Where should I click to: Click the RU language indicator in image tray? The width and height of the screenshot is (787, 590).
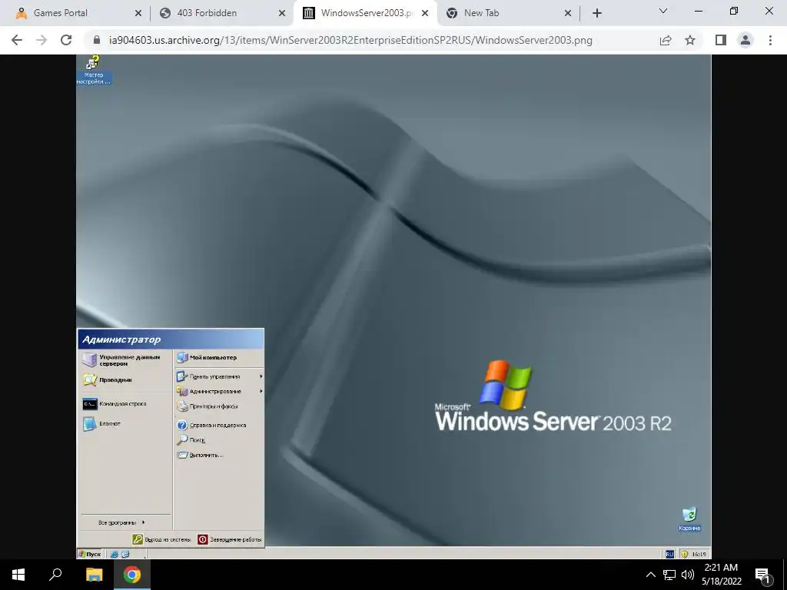(x=669, y=554)
